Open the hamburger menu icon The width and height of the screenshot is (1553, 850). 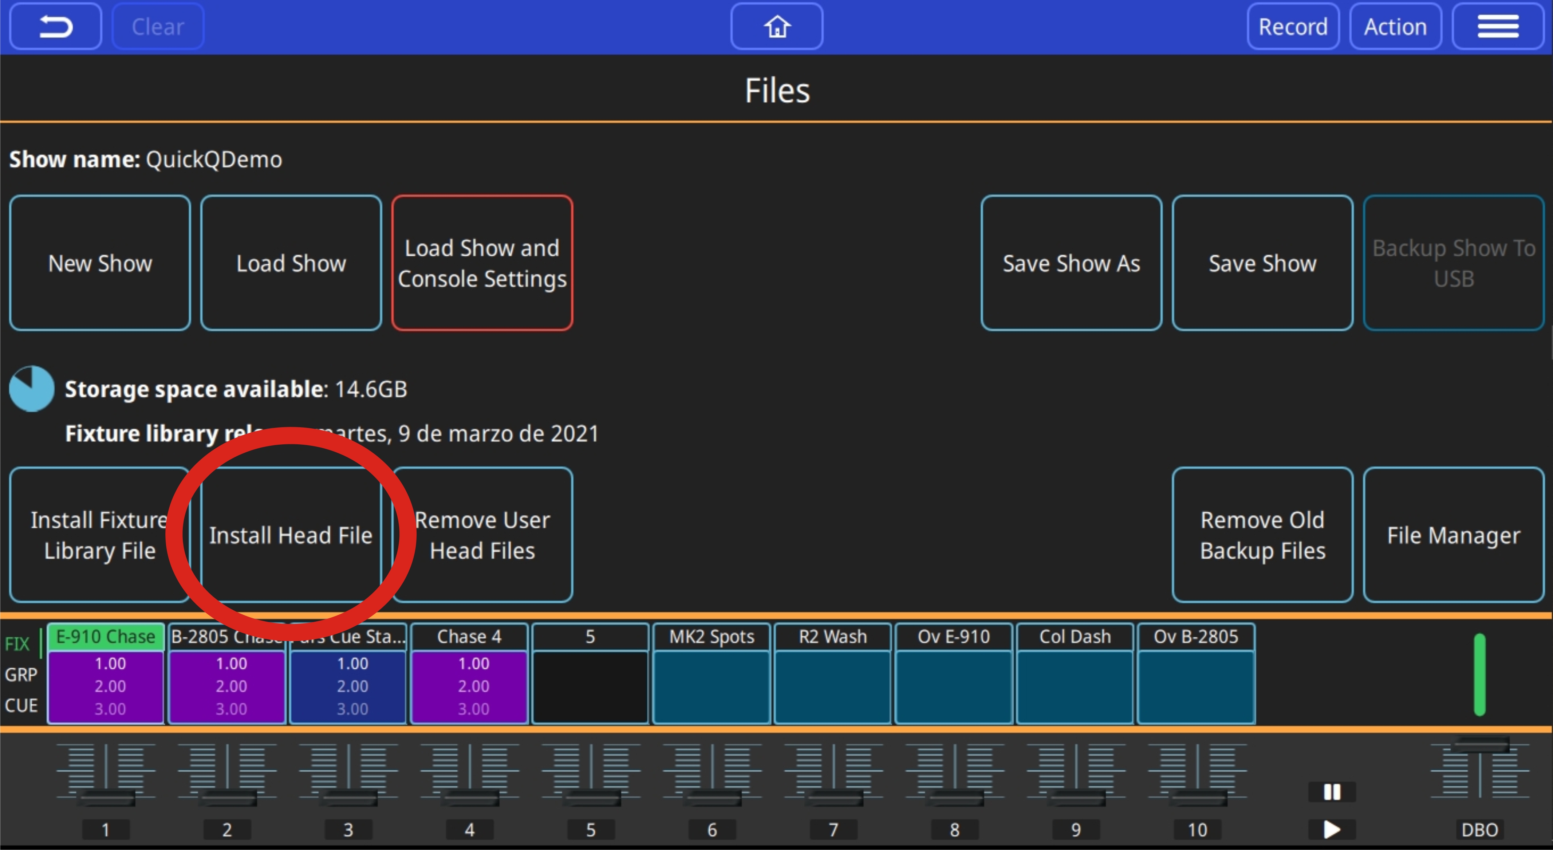[1498, 27]
